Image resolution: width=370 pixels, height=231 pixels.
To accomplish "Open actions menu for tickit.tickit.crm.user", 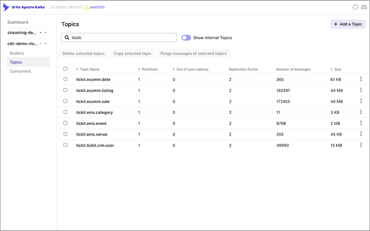I will coord(361,145).
